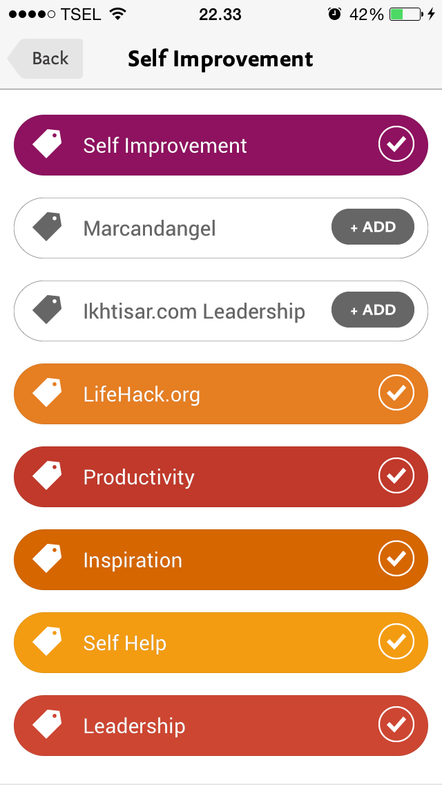
Task: Uncheck the Self Improvement checkmark
Action: click(x=396, y=144)
